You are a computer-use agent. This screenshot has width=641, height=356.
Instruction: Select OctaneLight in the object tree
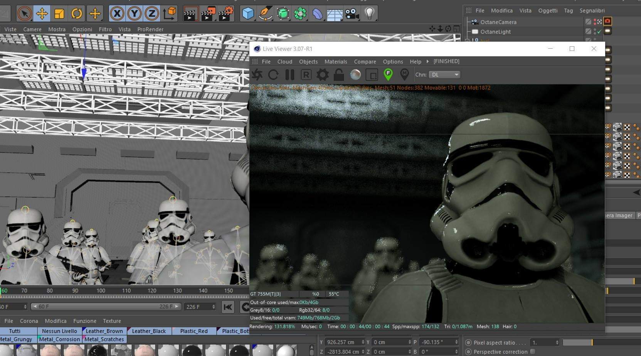pyautogui.click(x=496, y=32)
